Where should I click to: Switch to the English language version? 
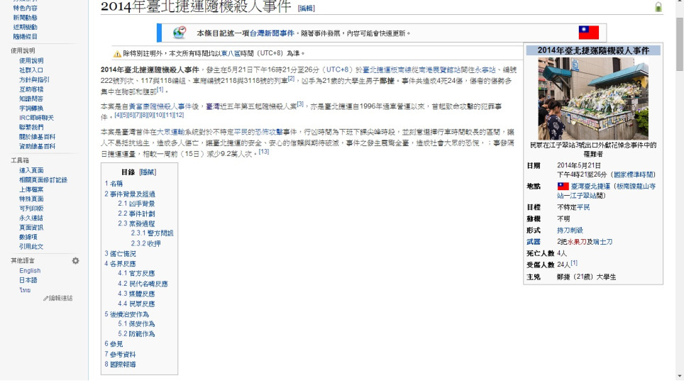pyautogui.click(x=30, y=271)
